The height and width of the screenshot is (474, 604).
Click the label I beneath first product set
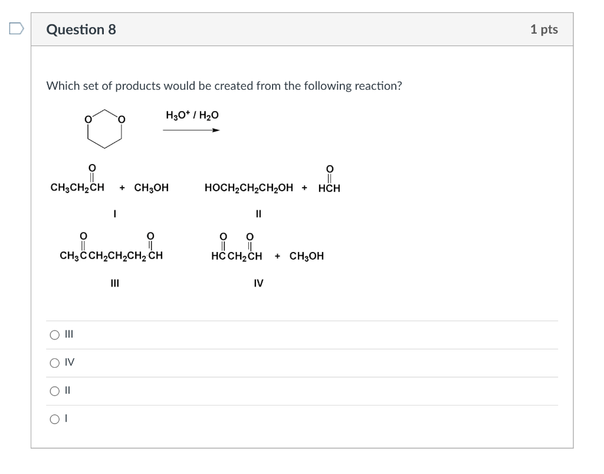114,214
